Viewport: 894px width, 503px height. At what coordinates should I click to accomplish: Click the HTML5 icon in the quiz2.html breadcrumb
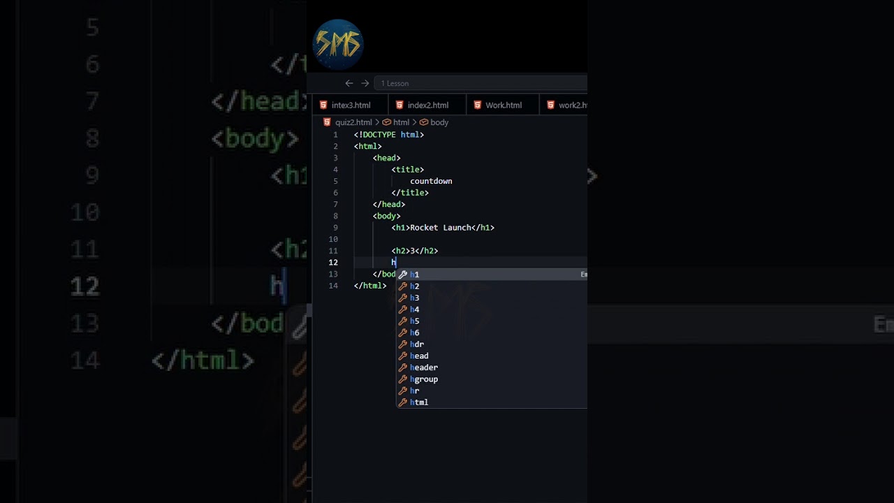tap(327, 122)
